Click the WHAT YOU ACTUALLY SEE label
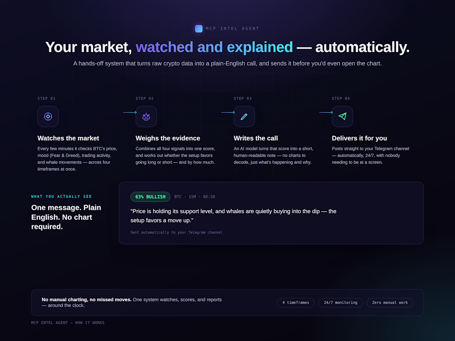 pyautogui.click(x=61, y=196)
